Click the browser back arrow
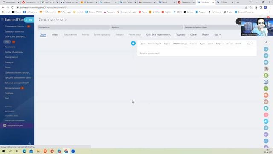The height and width of the screenshot is (154, 273). tap(3, 8)
